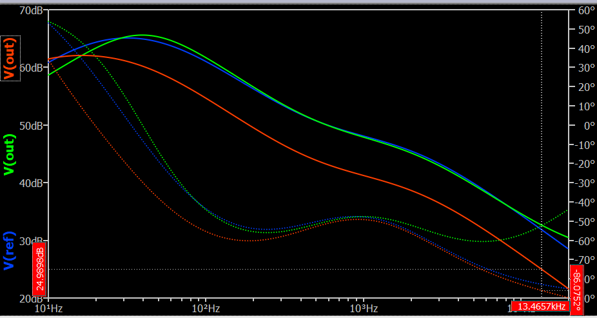This screenshot has width=597, height=318.
Task: Click the -20° phase axis label
Action: 583,164
